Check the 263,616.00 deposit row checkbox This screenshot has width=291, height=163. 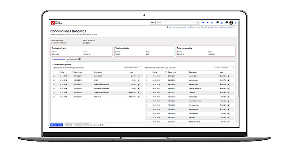pos(54,93)
